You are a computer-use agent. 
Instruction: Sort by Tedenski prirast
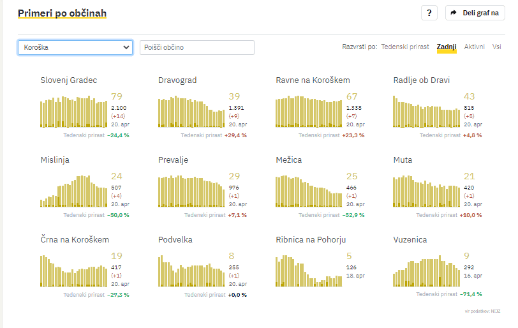[405, 47]
